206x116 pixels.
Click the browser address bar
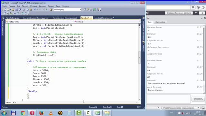click(168, 7)
